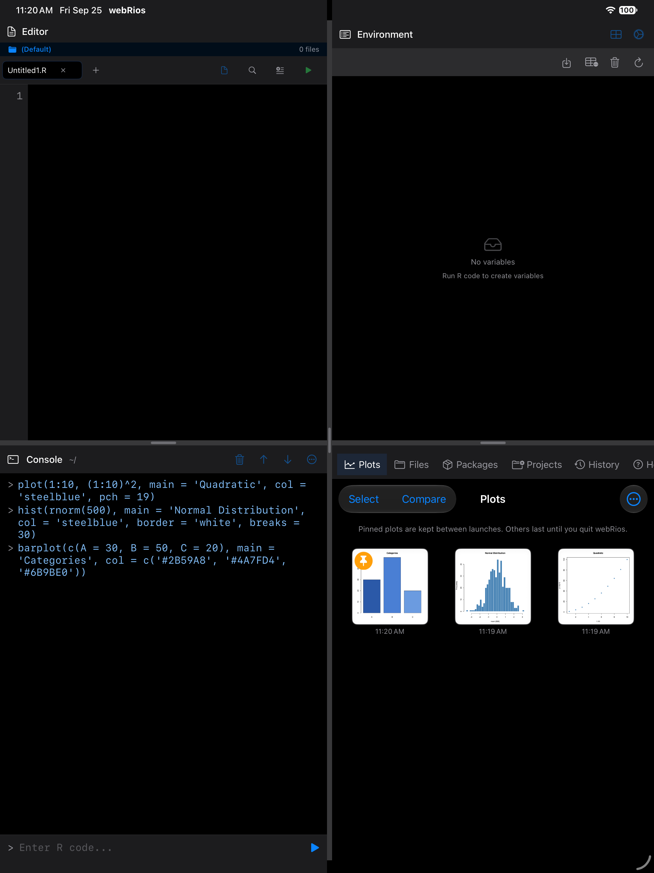Switch to the Projects tab
Viewport: 654px width, 873px height.
536,464
